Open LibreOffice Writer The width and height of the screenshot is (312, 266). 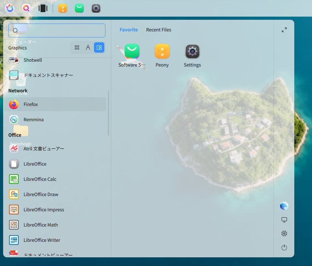(55, 240)
